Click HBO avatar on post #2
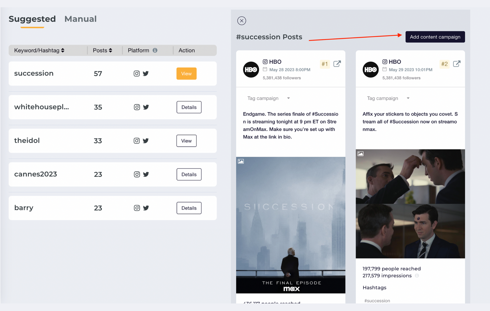490x311 pixels. [370, 69]
